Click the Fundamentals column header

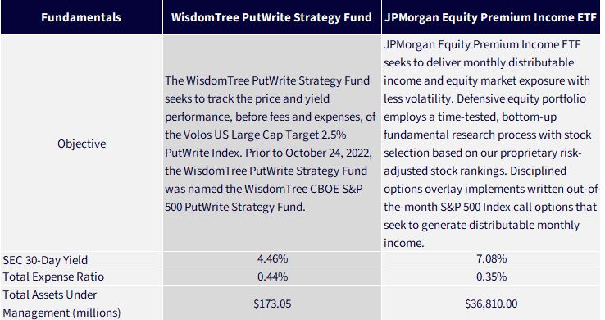[81, 17]
